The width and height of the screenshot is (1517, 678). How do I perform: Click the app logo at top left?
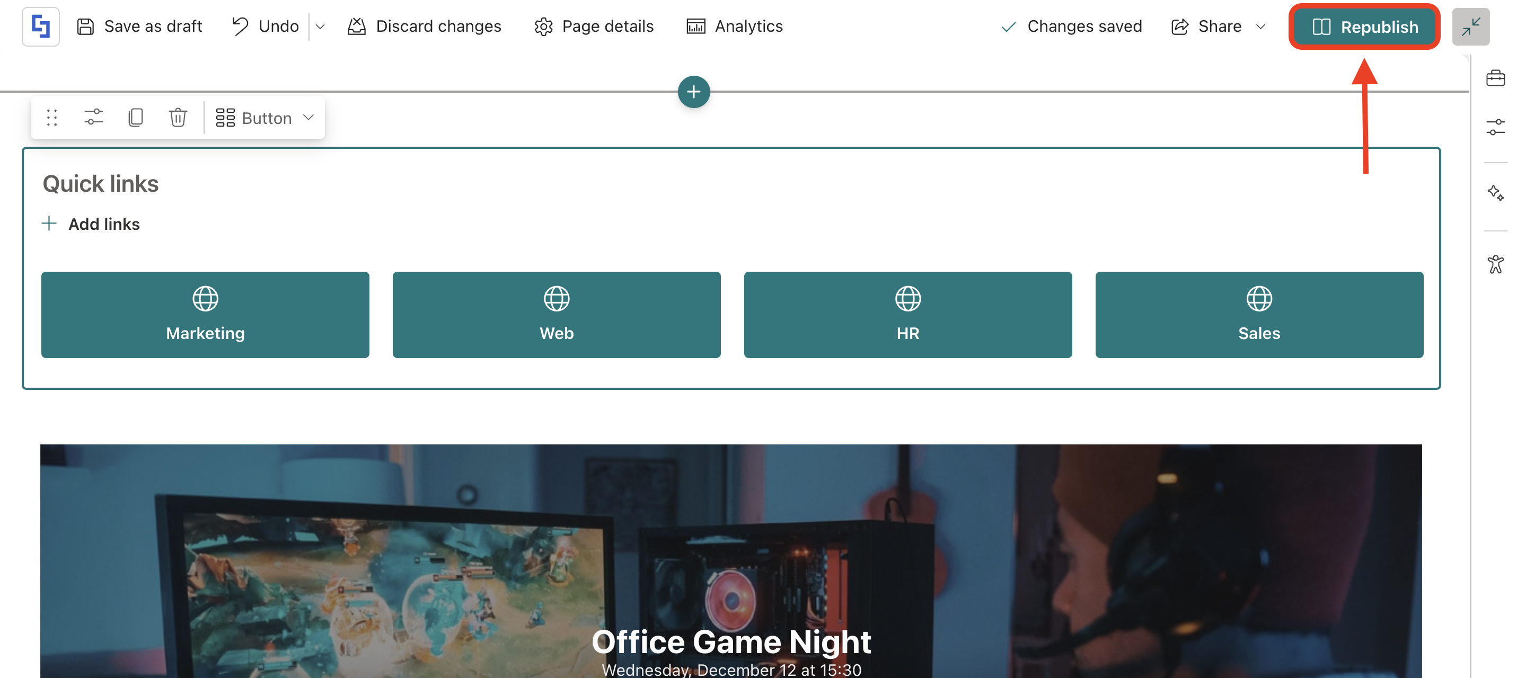pyautogui.click(x=41, y=26)
